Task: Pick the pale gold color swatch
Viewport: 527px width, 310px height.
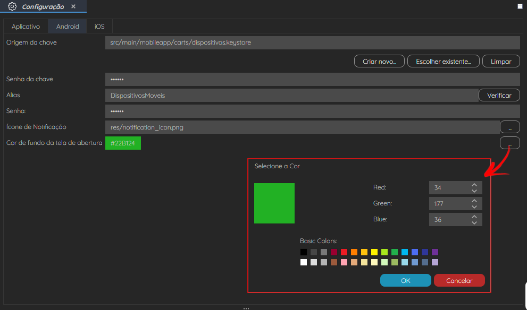Action: (364, 262)
